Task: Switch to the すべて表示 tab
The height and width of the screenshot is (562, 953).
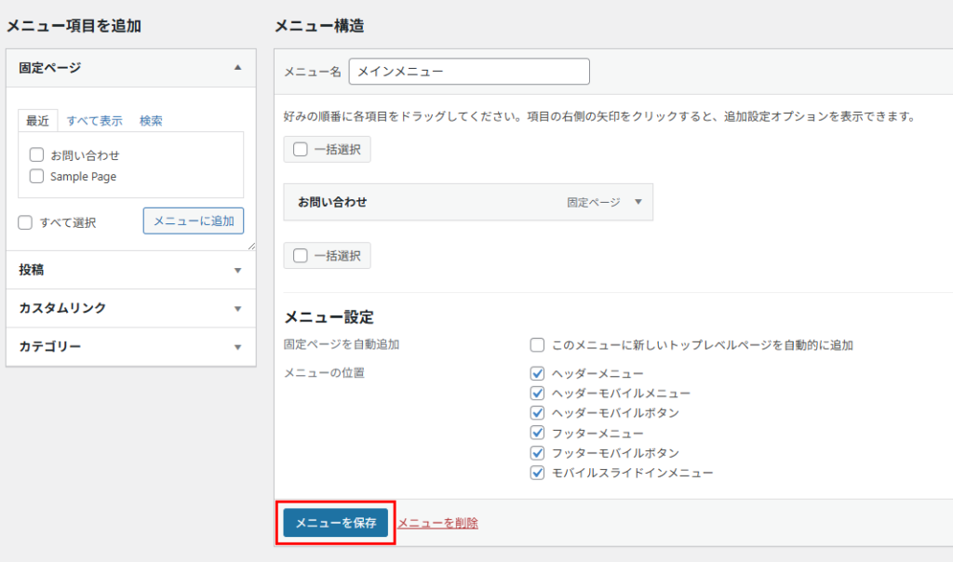Action: pos(94,121)
